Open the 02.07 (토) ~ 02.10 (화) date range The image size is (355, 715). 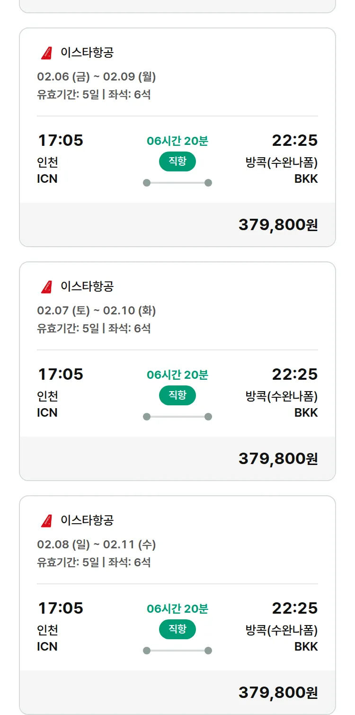pyautogui.click(x=97, y=311)
